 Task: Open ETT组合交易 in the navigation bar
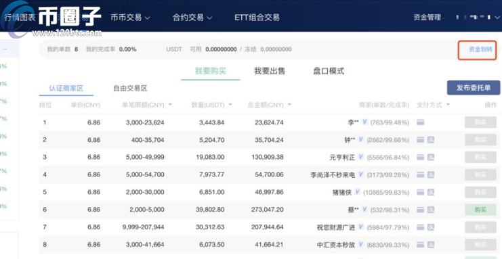pos(257,18)
